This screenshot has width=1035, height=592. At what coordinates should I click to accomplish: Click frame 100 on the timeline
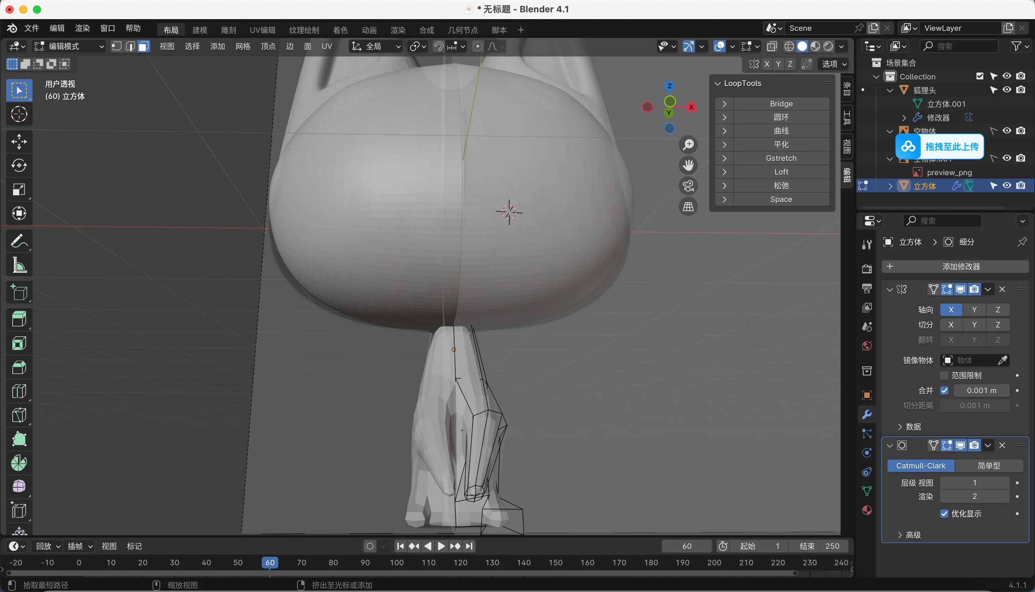tap(397, 562)
